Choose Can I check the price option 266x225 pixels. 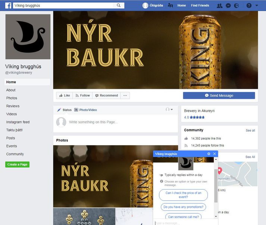184,195
